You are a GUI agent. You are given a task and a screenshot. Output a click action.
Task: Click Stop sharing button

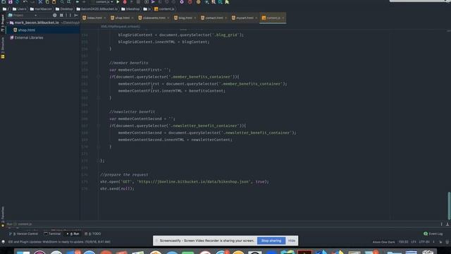click(x=271, y=241)
